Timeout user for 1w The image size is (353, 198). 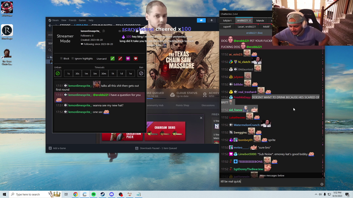[130, 73]
